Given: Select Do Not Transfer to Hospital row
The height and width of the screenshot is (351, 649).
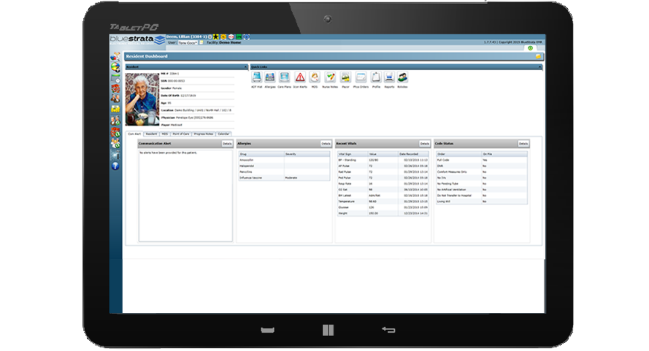Looking at the screenshot, I should coord(482,196).
